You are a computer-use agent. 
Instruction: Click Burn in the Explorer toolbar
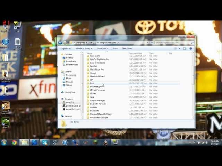click(116, 48)
